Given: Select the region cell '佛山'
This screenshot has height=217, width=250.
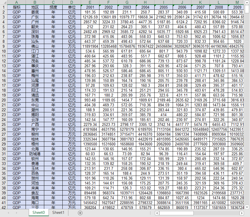Looking at the screenshot, I should pyautogui.click(x=35, y=46).
